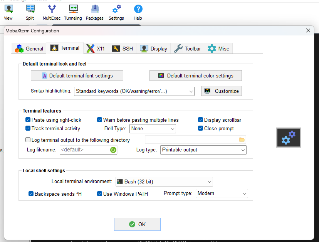Enable Log terminal output to directory

pyautogui.click(x=28, y=140)
